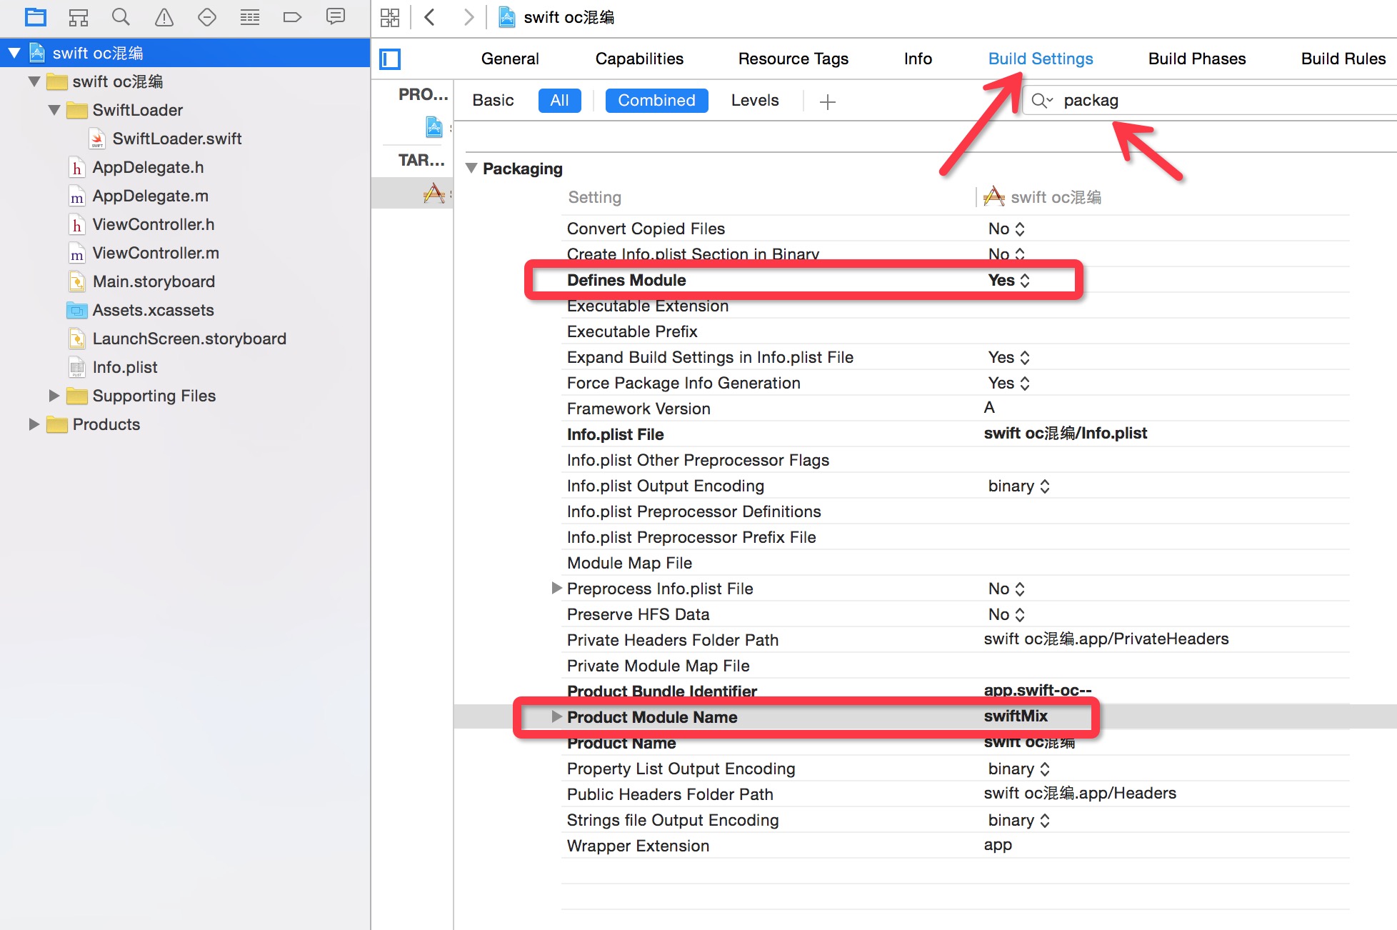Click the LaunchScreen.storyboard file icon
Screen dimensions: 1397x930
coord(77,339)
